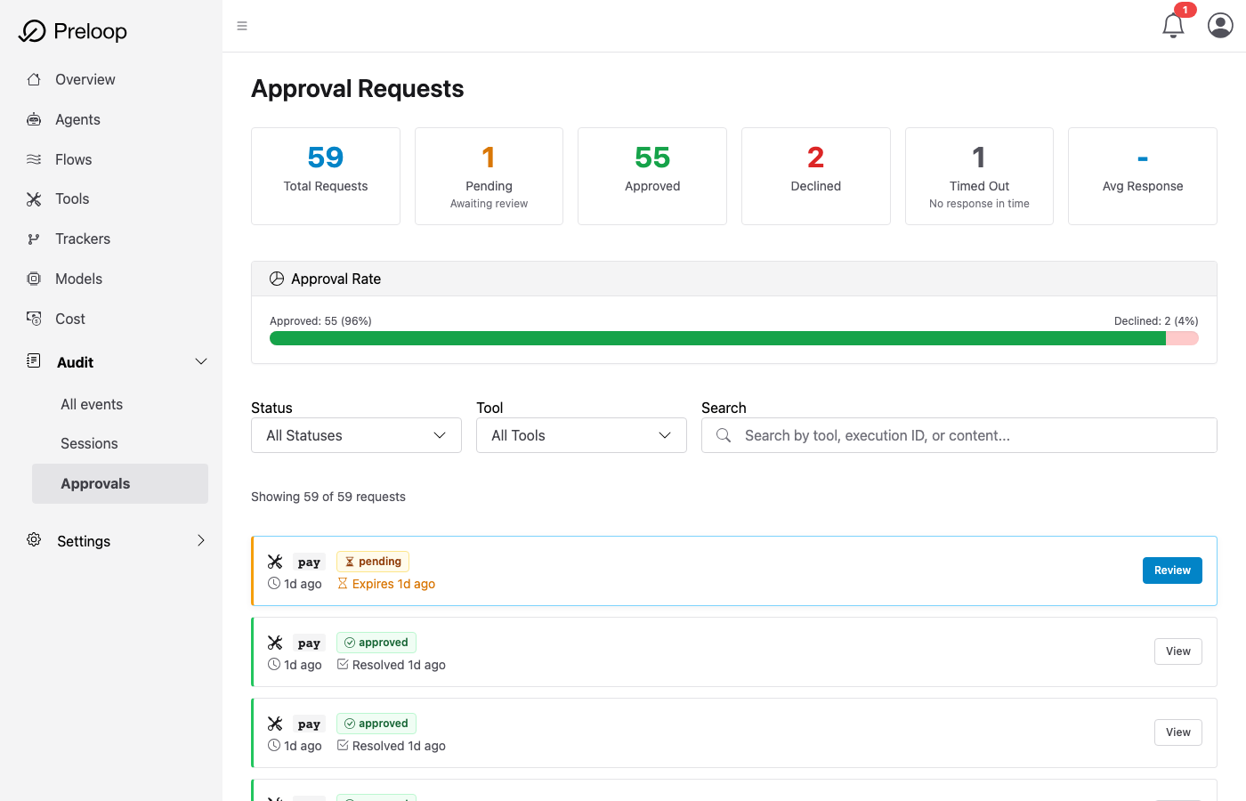Viewport: 1246px width, 801px height.
Task: Open the notifications bell
Action: (x=1173, y=25)
